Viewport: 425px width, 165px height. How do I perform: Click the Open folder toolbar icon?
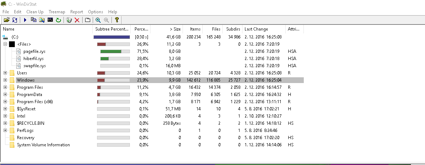tap(7, 20)
